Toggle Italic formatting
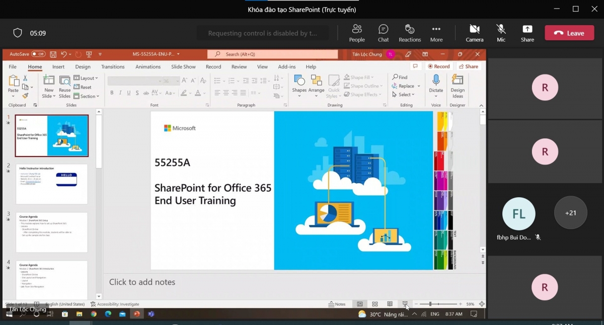 (120, 93)
